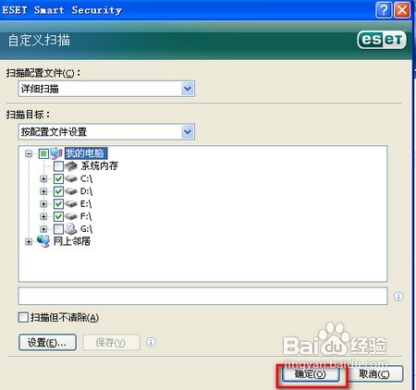Uncheck the C:\ drive checkbox
Image resolution: width=416 pixels, height=390 pixels.
click(x=58, y=178)
